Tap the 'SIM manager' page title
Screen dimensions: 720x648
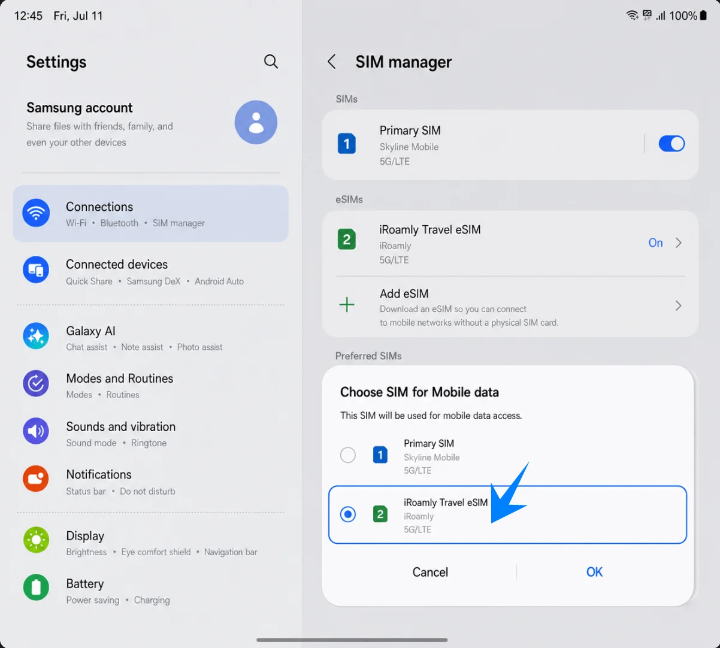coord(404,62)
